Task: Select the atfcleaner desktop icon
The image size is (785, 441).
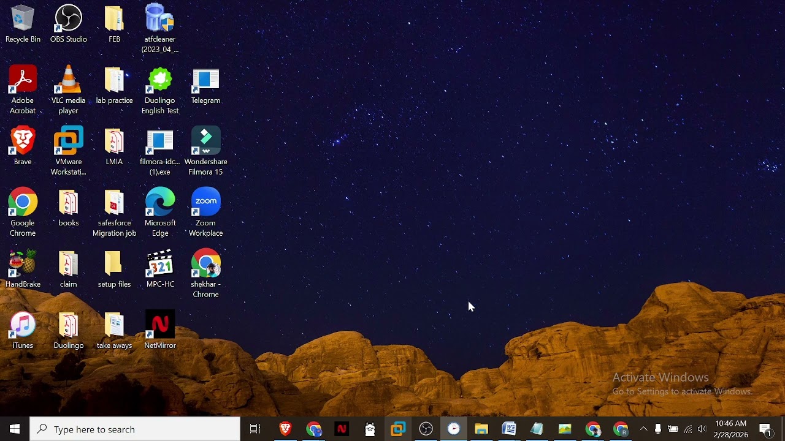Action: click(160, 29)
